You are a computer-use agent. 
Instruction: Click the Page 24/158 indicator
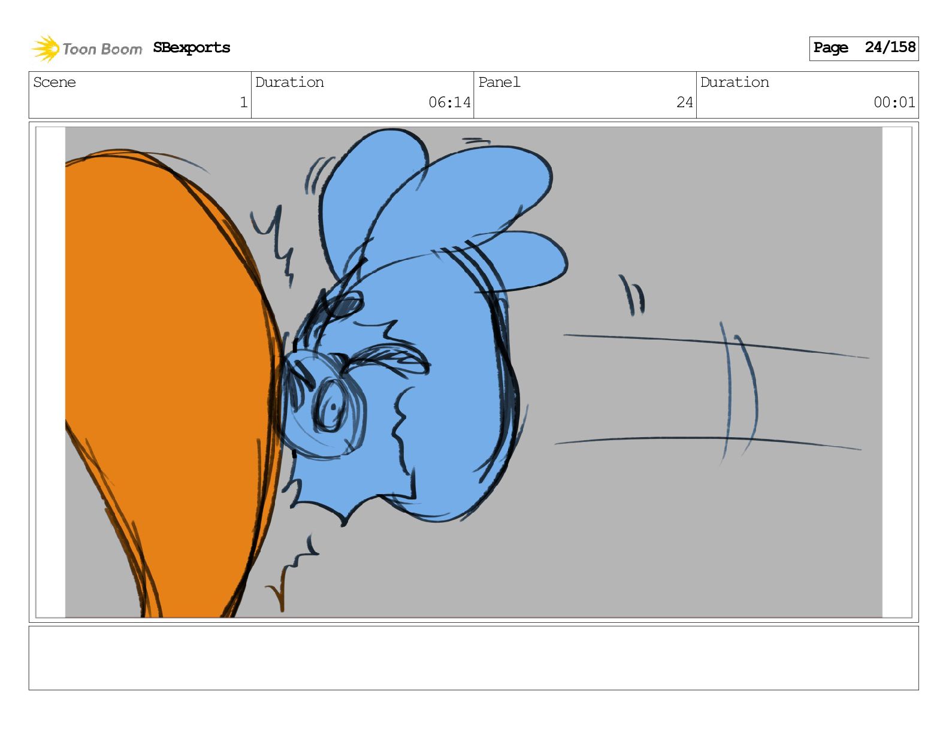(x=863, y=48)
